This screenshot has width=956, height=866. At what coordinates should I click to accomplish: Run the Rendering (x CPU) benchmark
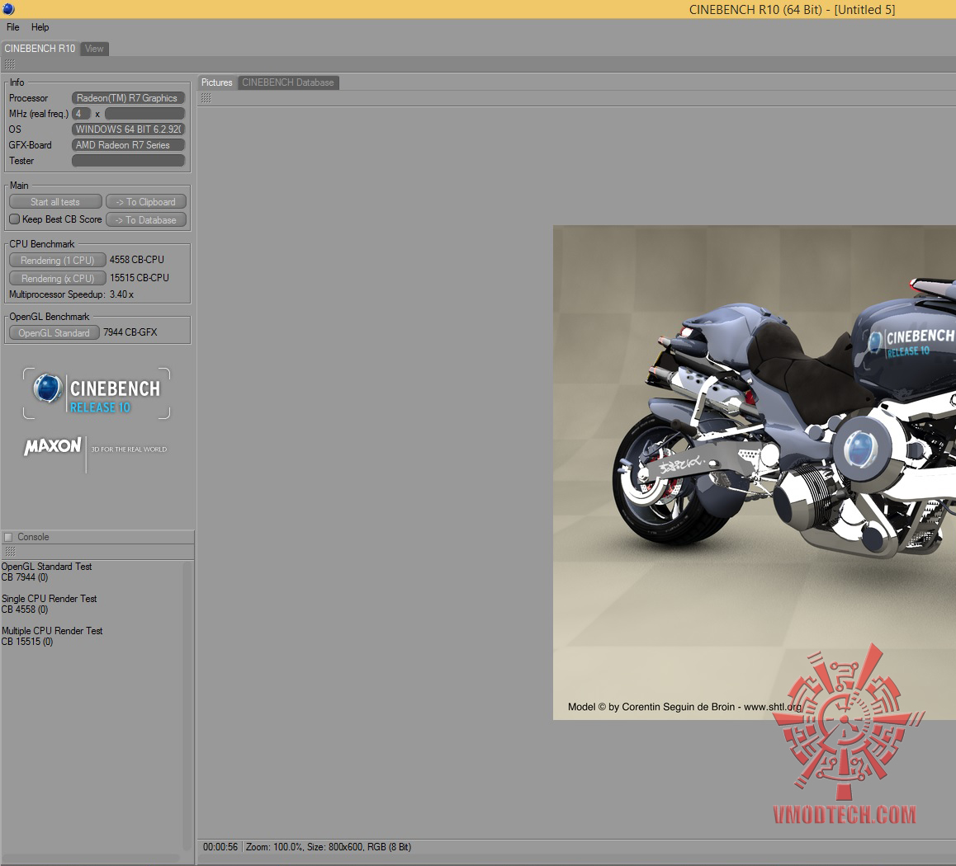[x=57, y=278]
